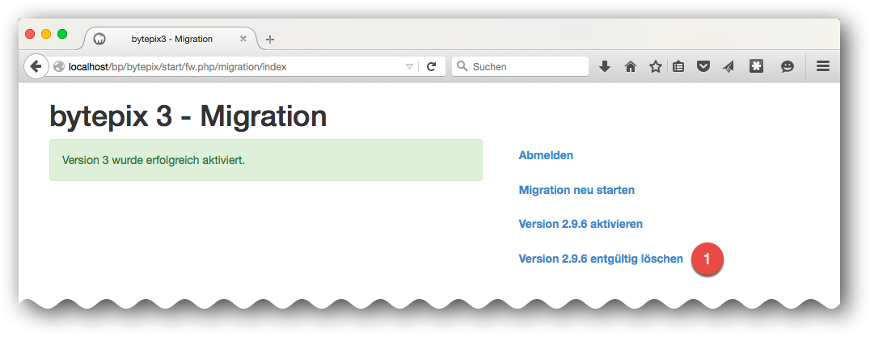Viewport: 870px width, 358px height.
Task: Expand the URL history dropdown arrow
Action: 409,66
